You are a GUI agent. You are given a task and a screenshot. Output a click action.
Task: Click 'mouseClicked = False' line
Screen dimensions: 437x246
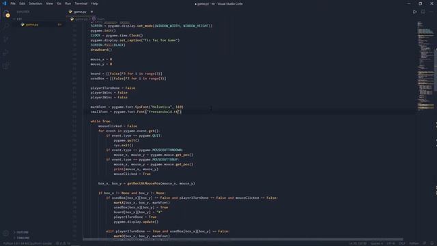(x=117, y=126)
